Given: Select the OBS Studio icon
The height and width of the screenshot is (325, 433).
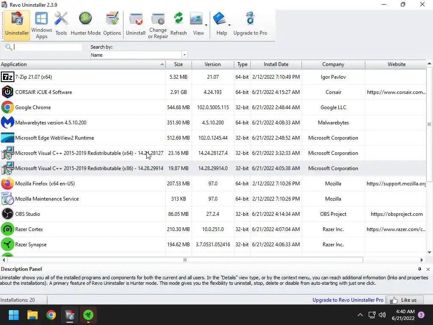Looking at the screenshot, I should click(x=8, y=214).
